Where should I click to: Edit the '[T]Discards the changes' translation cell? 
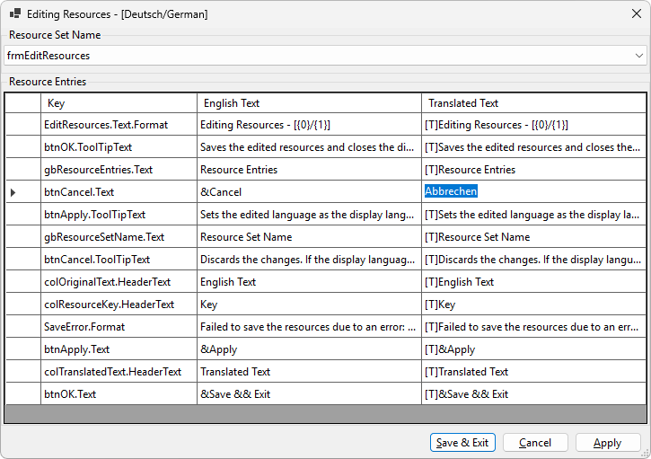click(534, 260)
